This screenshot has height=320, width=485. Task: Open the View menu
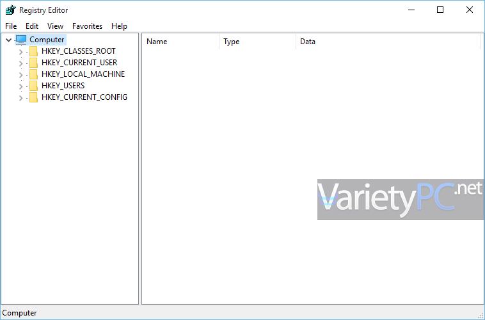[x=56, y=26]
